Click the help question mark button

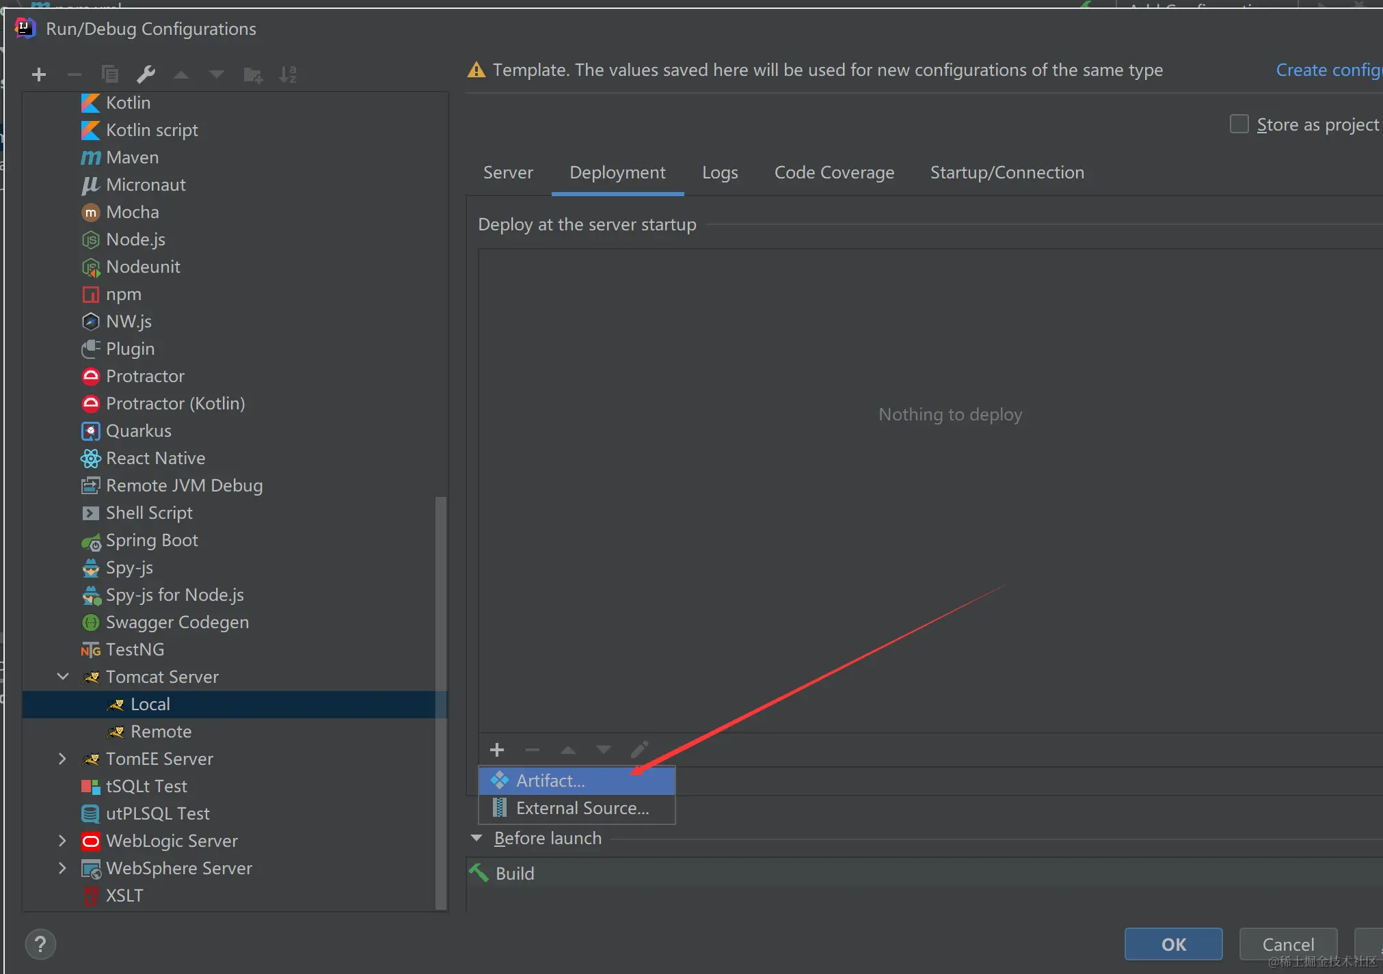[40, 945]
